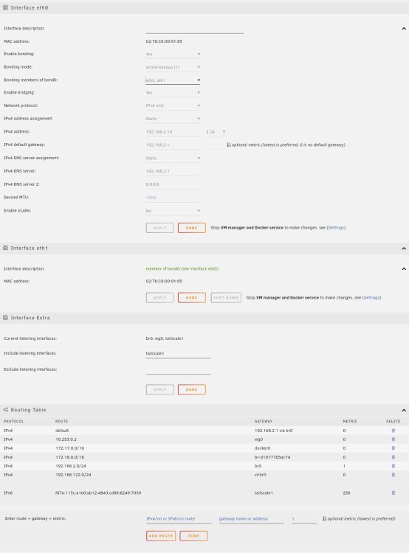Click the Gateway column header
Viewport: 409px width, 553px height.
[x=264, y=422]
